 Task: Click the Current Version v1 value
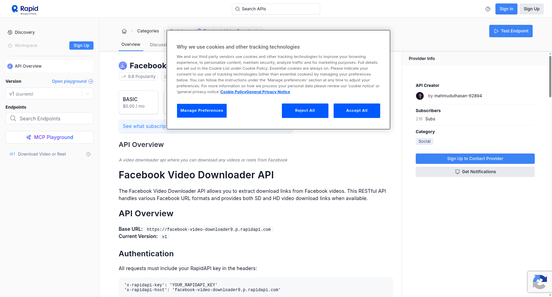point(165,237)
